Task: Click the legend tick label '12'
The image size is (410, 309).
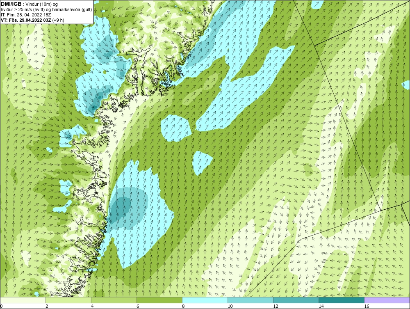Action: tap(276, 306)
